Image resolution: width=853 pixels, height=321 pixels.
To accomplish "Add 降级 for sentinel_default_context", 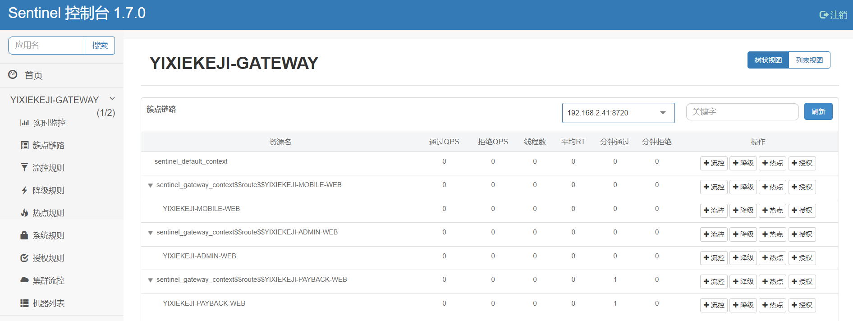I will coord(743,163).
